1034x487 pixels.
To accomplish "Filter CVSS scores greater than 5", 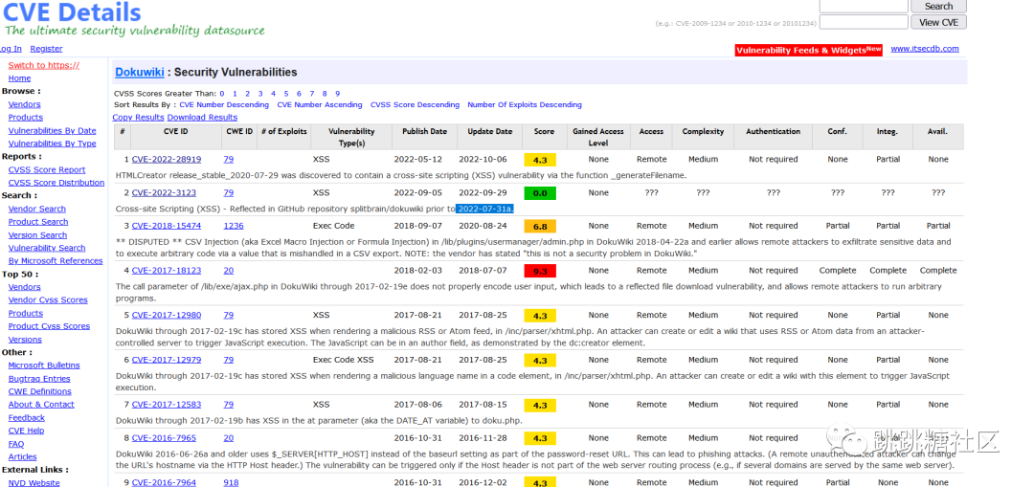I will pos(286,94).
